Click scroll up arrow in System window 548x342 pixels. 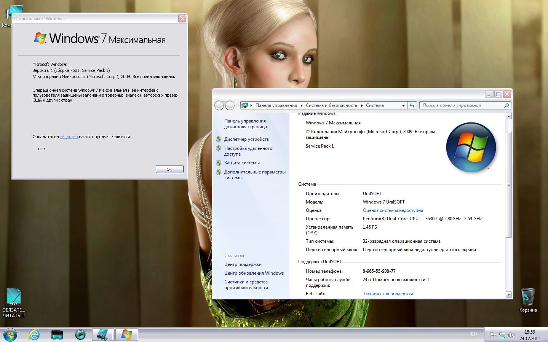click(509, 116)
